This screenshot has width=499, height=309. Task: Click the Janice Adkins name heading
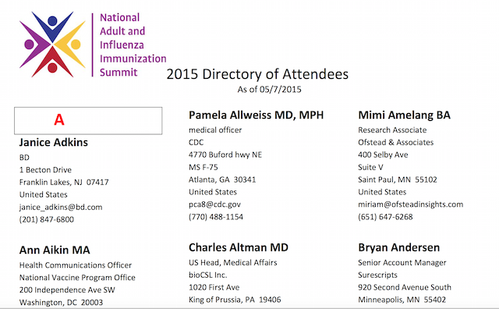[54, 142]
